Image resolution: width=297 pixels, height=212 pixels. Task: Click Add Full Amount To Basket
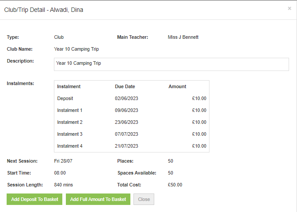point(98,199)
